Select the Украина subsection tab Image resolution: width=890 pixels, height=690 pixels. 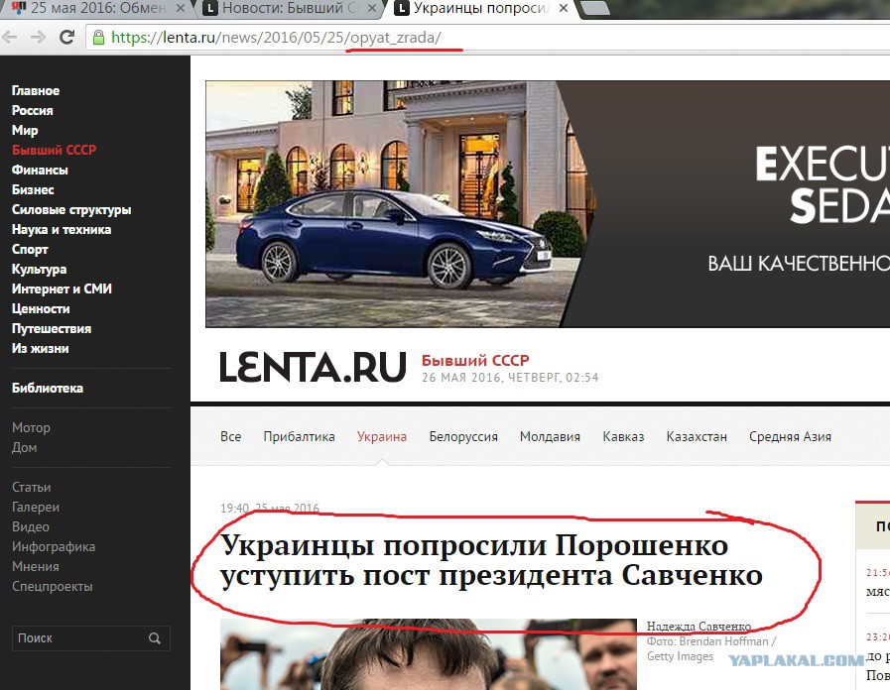[382, 436]
